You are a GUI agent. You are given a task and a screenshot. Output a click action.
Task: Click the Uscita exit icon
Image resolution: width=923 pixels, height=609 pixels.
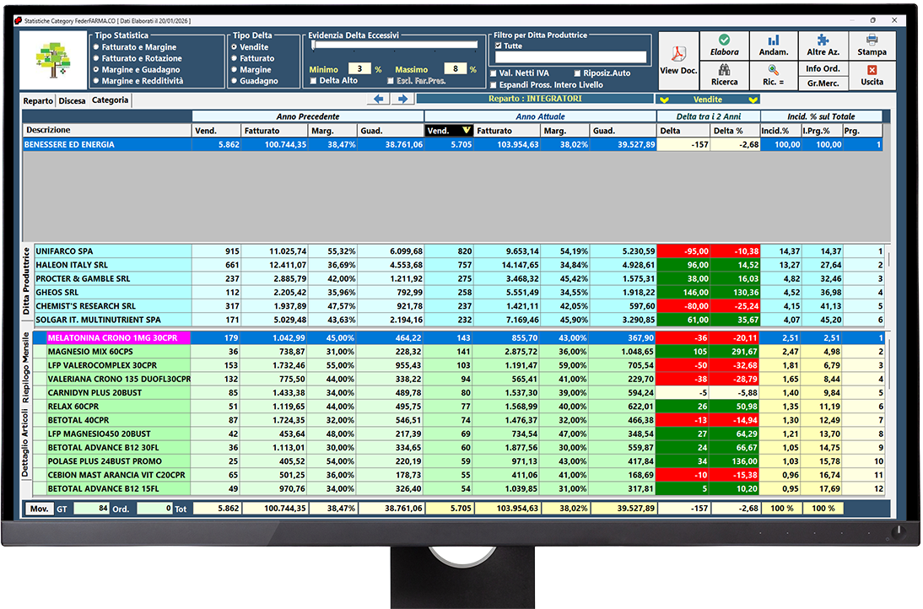pos(872,71)
